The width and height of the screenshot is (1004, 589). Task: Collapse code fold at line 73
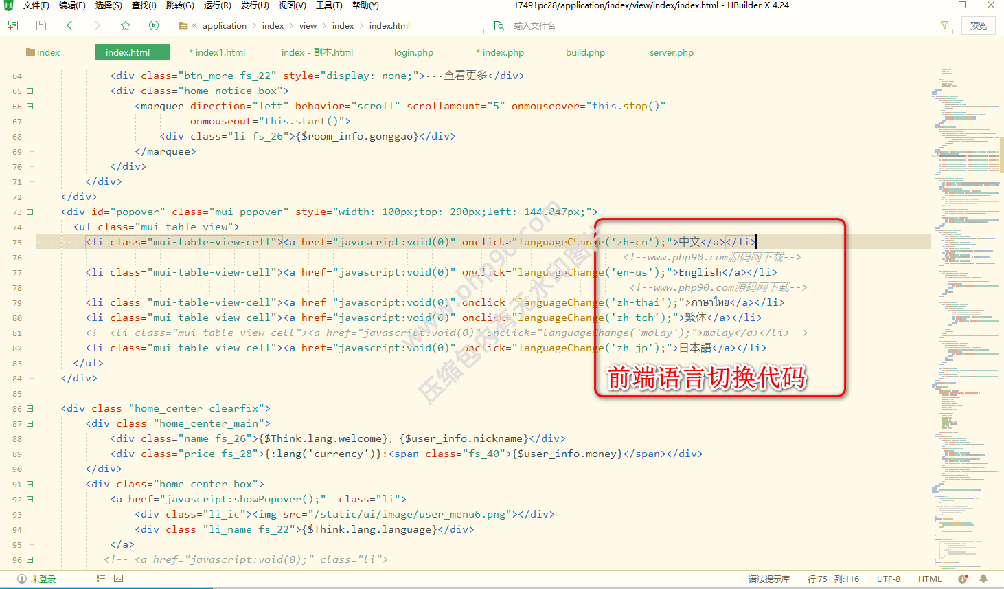tap(30, 212)
